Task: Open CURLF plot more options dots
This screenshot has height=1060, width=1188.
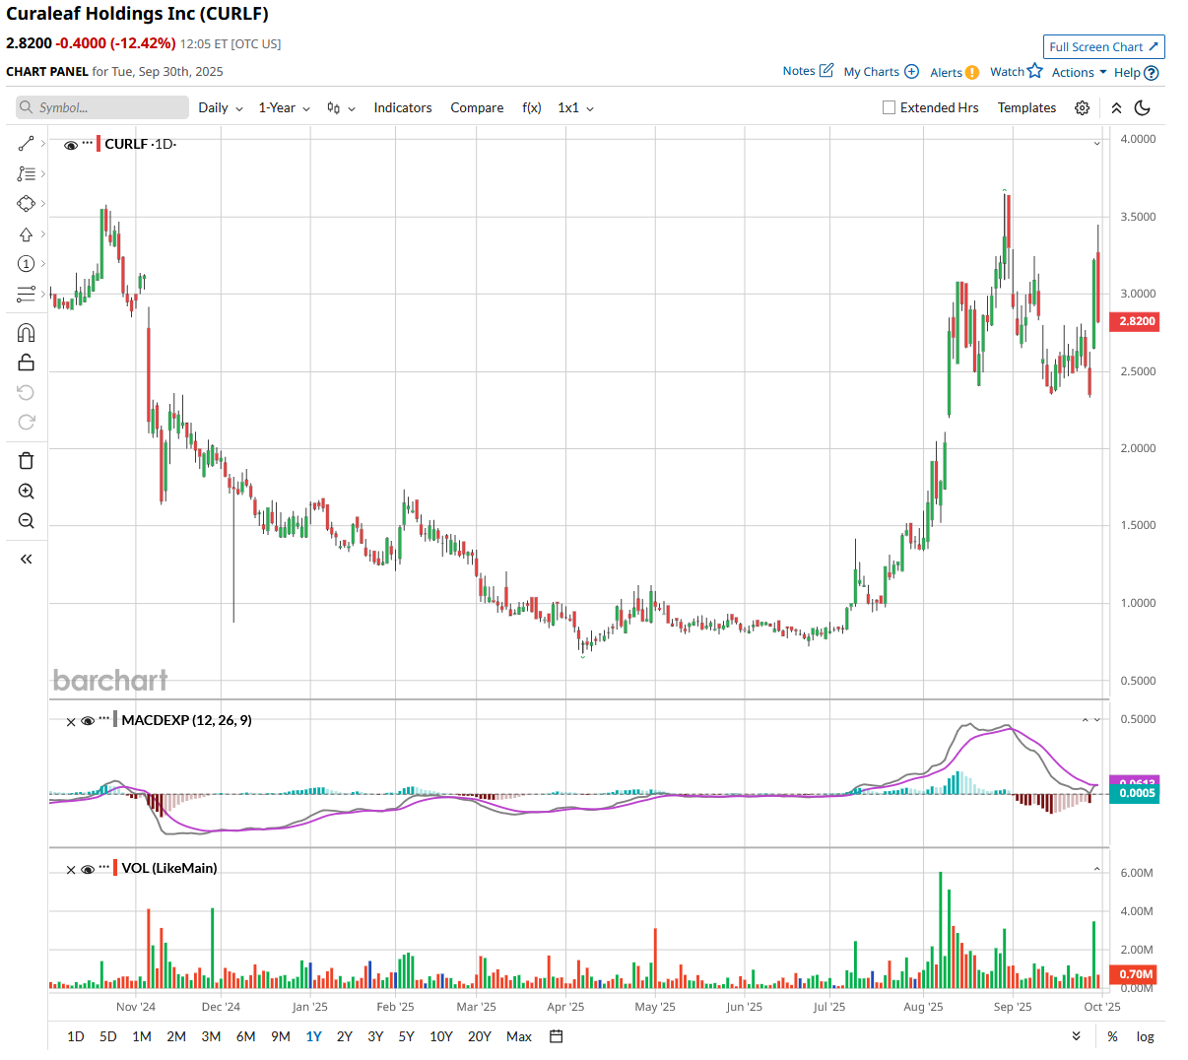Action: 88,143
